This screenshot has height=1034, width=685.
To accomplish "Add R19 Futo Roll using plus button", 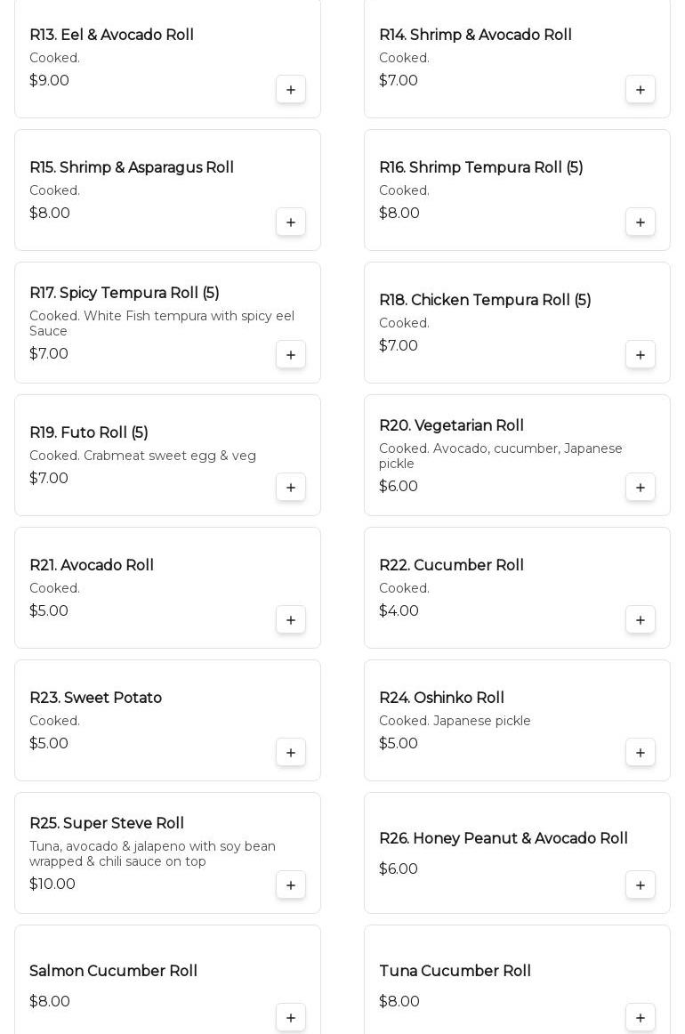I will click(x=291, y=488).
